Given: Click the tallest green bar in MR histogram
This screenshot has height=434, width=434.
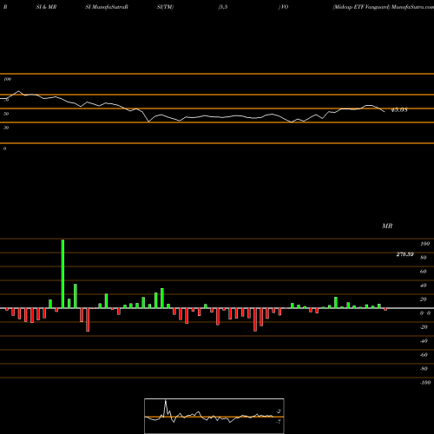Looking at the screenshot, I should [x=62, y=273].
